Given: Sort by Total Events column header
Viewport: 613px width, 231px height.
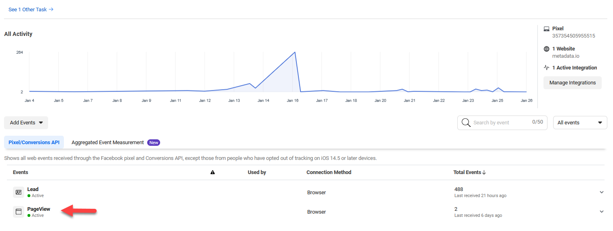Looking at the screenshot, I should pos(469,172).
